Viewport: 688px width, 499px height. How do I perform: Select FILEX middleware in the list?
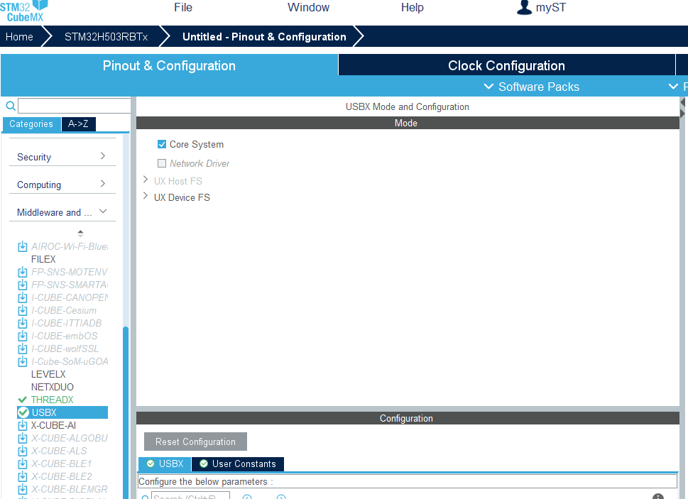pyautogui.click(x=43, y=260)
